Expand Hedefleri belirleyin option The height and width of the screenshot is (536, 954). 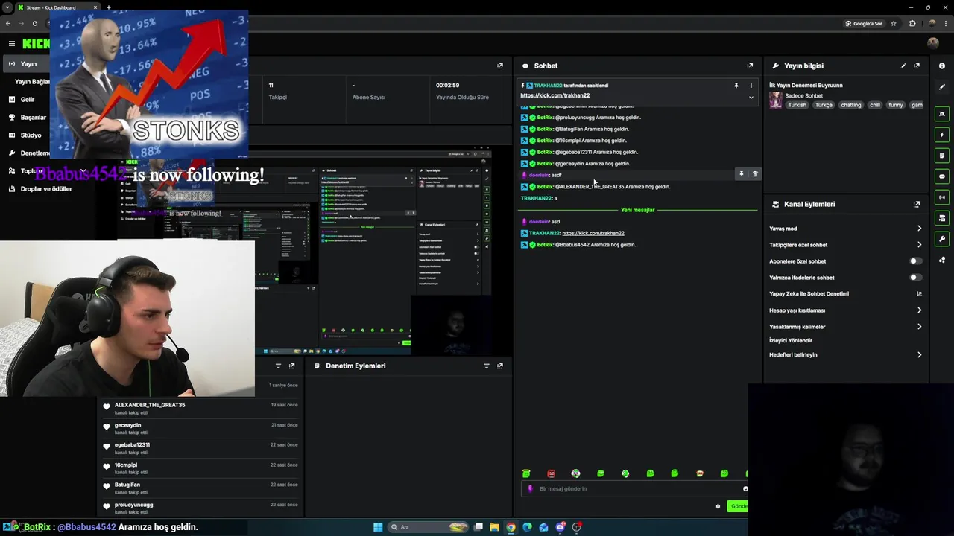click(845, 355)
